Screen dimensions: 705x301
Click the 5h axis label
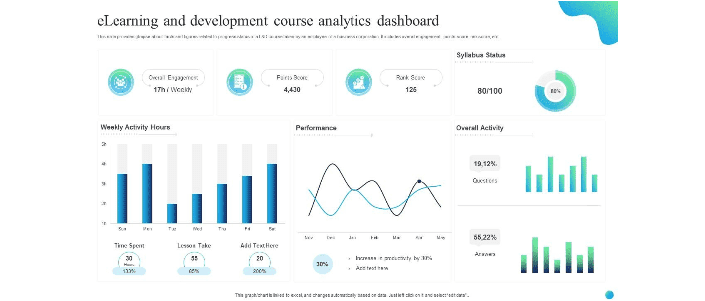tap(104, 144)
